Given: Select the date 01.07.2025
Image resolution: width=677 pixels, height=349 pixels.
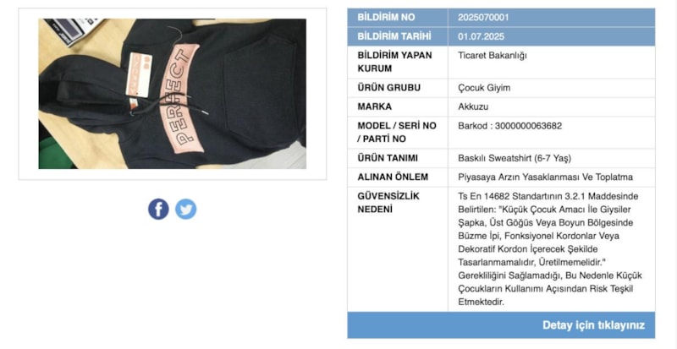Looking at the screenshot, I should tap(481, 36).
